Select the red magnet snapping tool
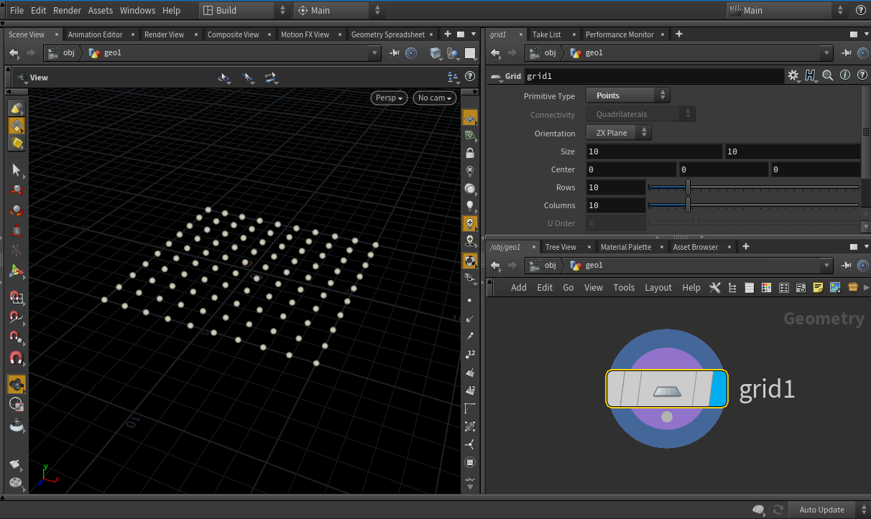871x519 pixels. pos(16,357)
